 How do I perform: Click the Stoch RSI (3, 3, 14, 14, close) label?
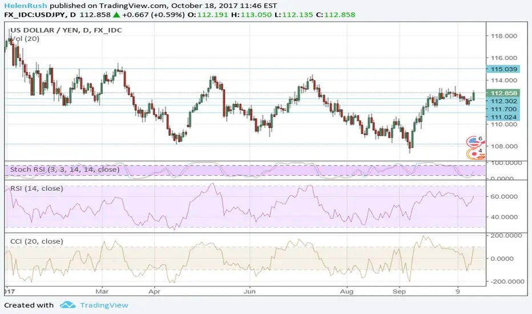65,170
